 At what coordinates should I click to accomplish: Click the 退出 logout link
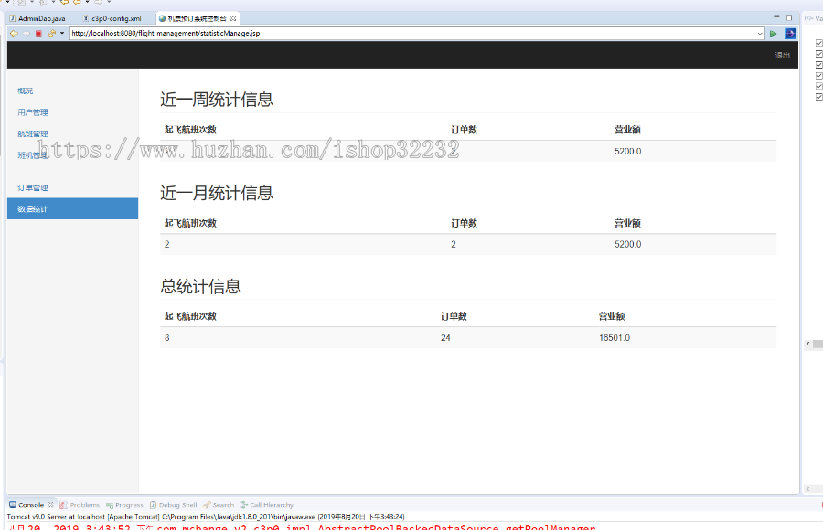point(782,55)
